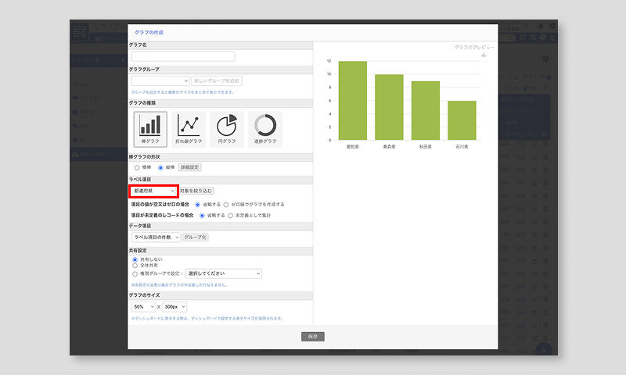The height and width of the screenshot is (375, 626).
Task: Select 縦棒 vertical bar radio button
Action: (x=160, y=168)
